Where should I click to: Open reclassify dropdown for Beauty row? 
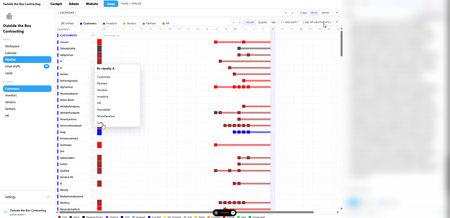93,190
